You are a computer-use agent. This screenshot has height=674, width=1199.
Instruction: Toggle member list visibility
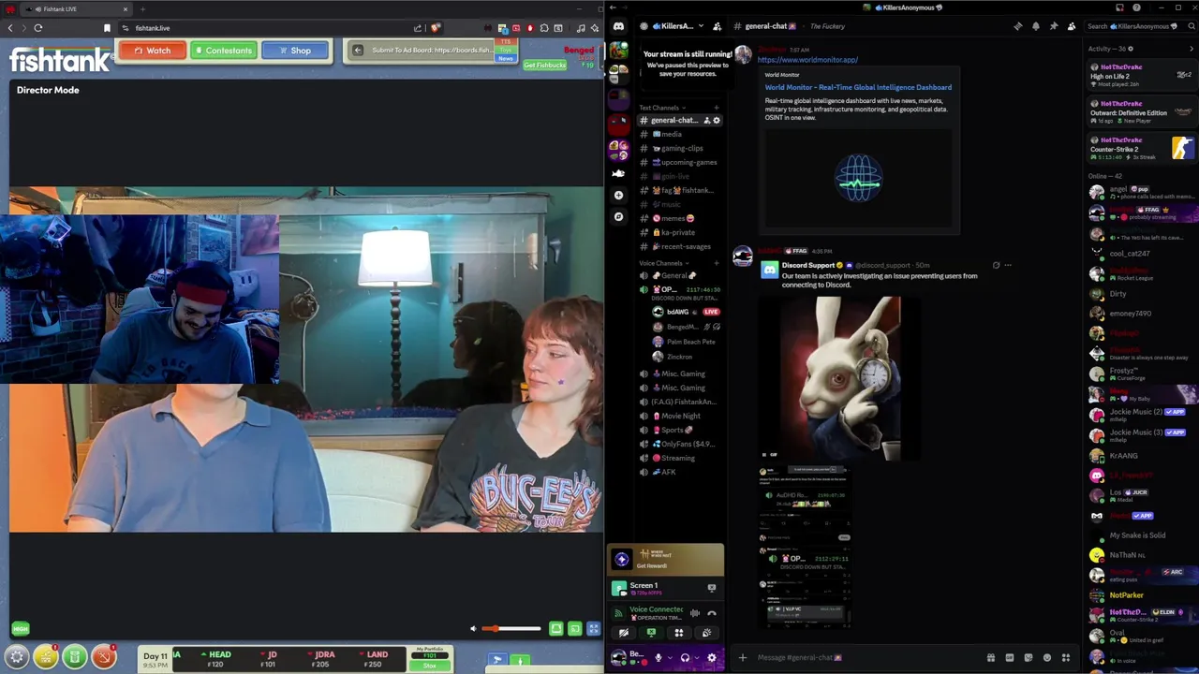point(1072,26)
